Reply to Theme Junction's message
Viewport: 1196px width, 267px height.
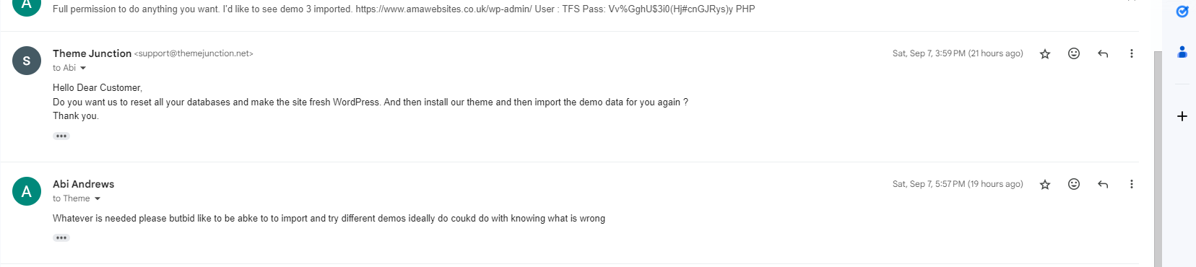[1103, 54]
